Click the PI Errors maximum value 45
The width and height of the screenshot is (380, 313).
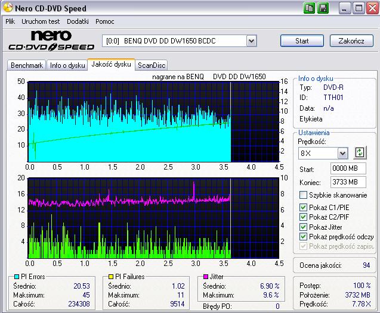pos(86,295)
